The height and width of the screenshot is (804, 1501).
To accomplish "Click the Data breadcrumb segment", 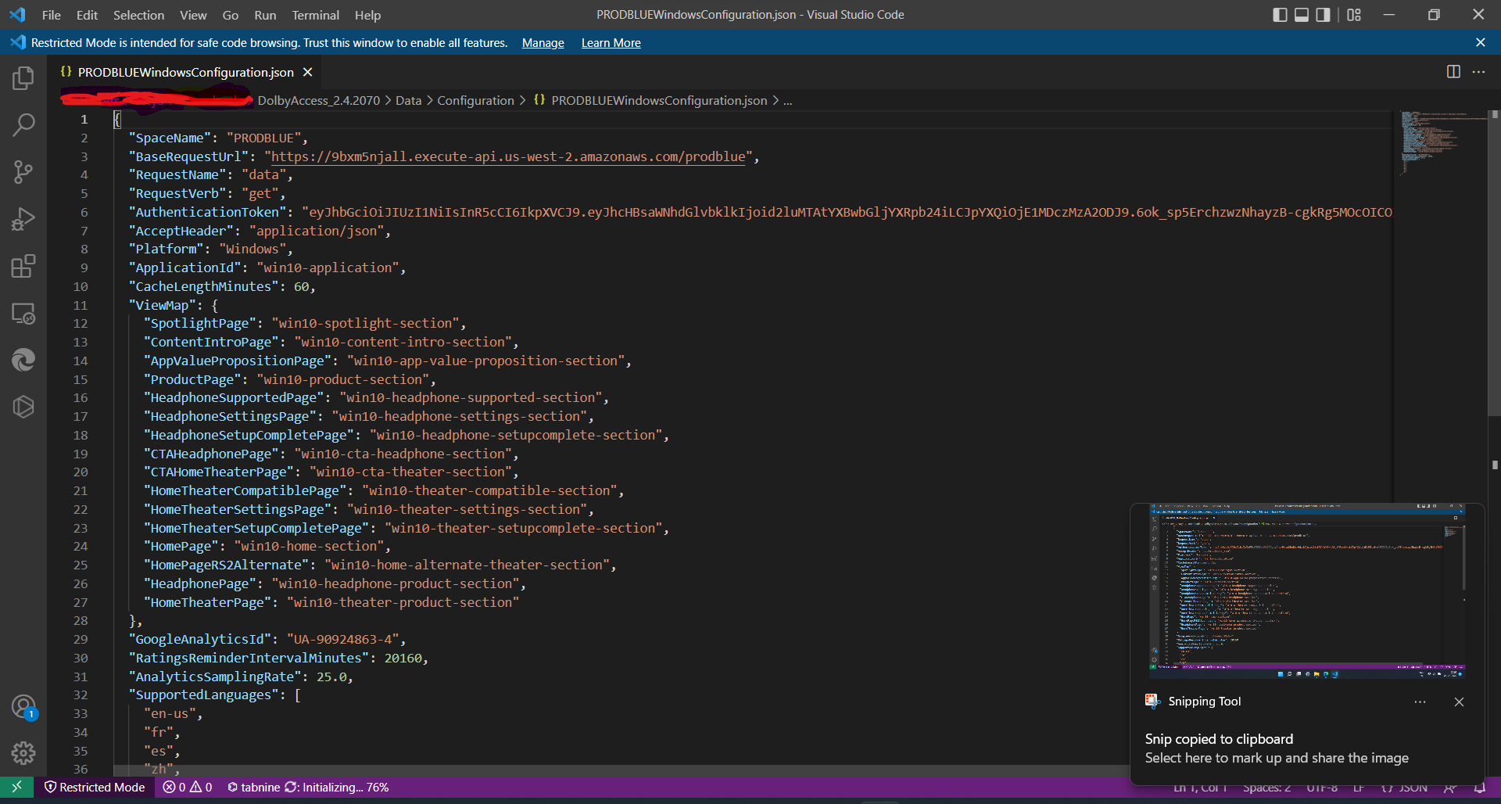I will [x=408, y=100].
